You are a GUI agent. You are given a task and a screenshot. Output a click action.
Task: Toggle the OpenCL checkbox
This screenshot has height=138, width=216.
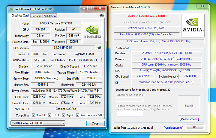pos(33,115)
